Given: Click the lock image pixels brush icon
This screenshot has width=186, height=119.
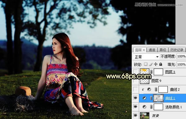Looking at the screenshot, I should (x=151, y=64).
